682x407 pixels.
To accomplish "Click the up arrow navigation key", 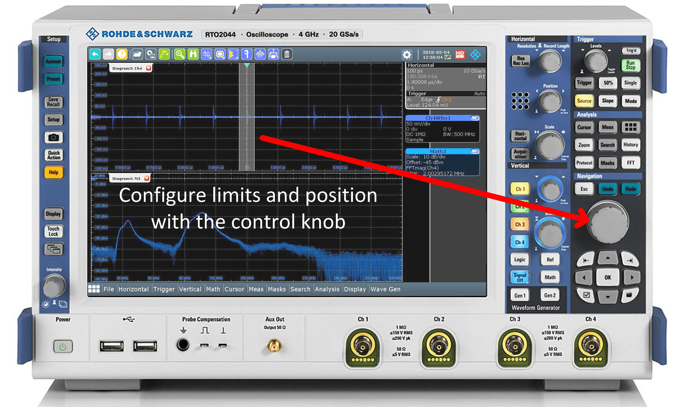I will [608, 258].
